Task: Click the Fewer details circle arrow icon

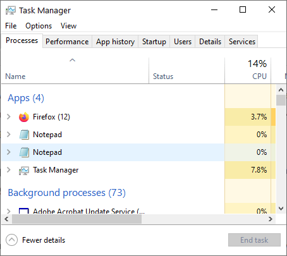Action: tap(11, 240)
